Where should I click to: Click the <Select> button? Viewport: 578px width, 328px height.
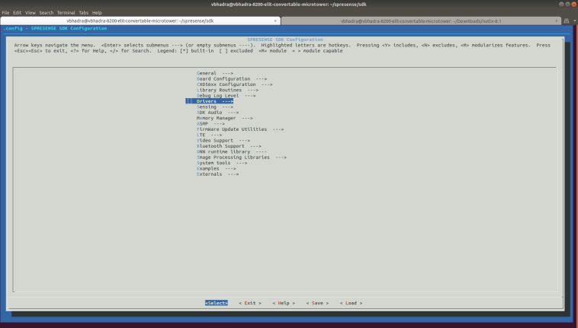(217, 303)
